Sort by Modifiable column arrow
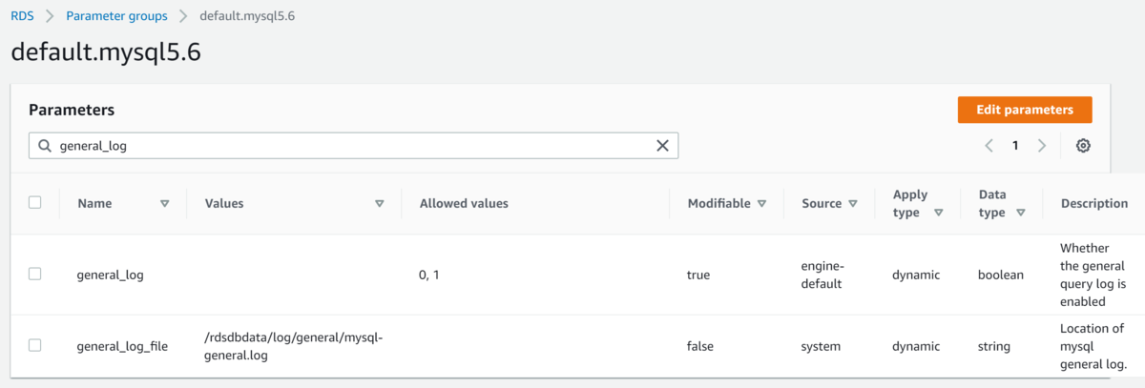The height and width of the screenshot is (388, 1145). pos(761,204)
